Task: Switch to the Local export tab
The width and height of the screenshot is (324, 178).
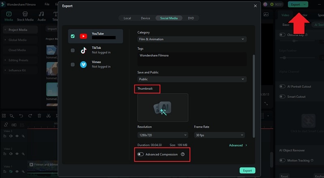Action: [x=127, y=18]
